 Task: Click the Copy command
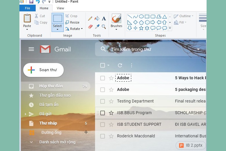point(41,22)
